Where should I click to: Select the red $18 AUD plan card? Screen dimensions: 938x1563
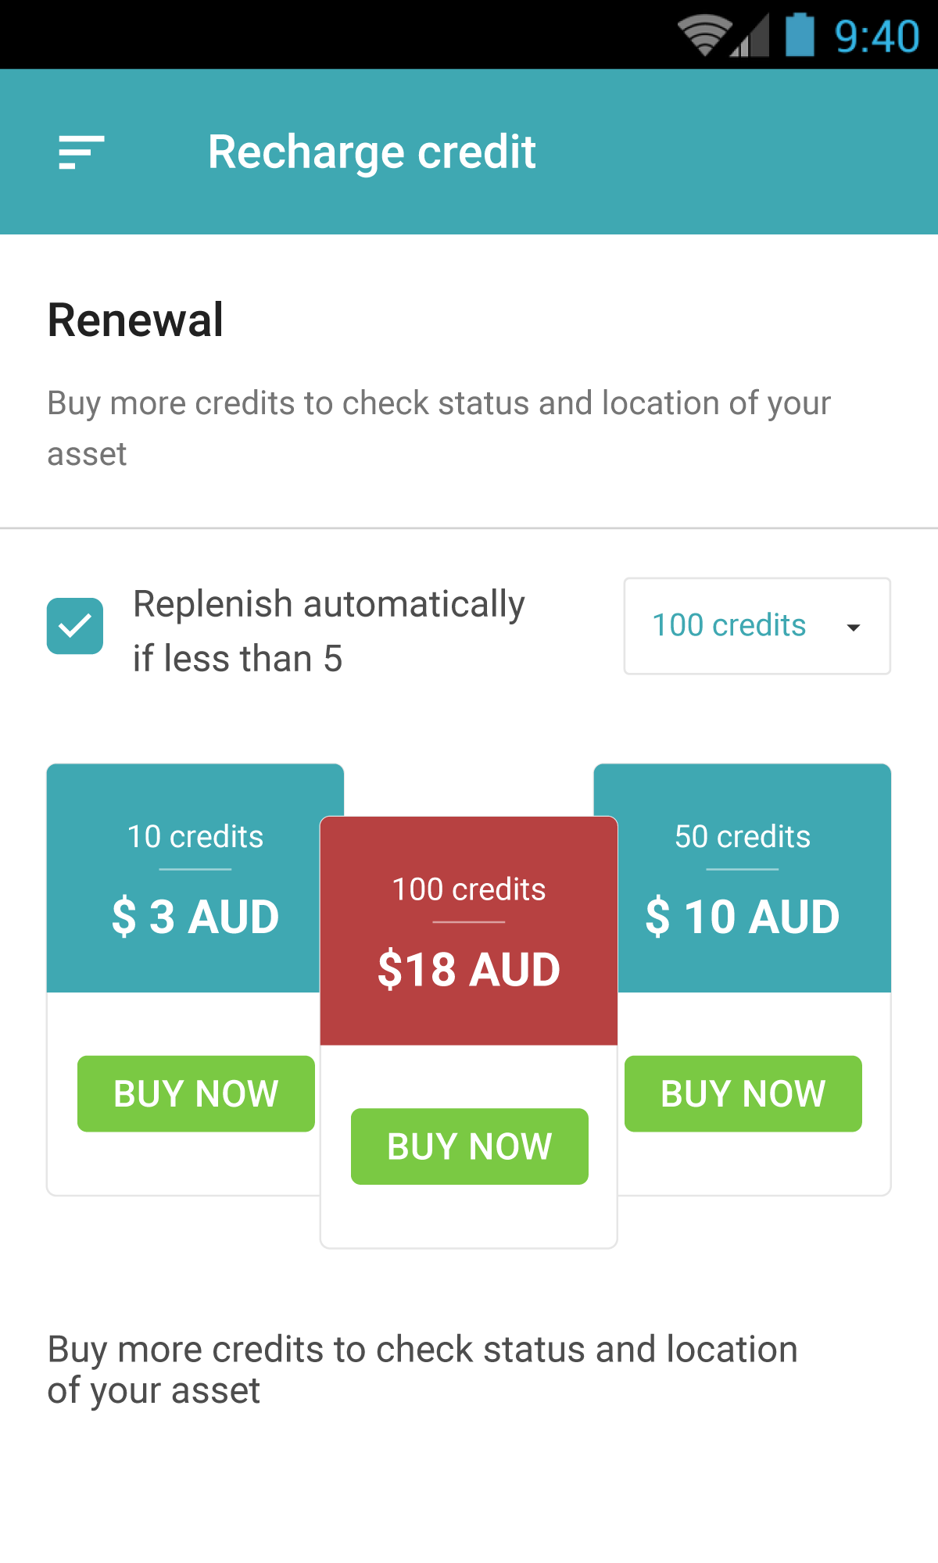pyautogui.click(x=469, y=969)
